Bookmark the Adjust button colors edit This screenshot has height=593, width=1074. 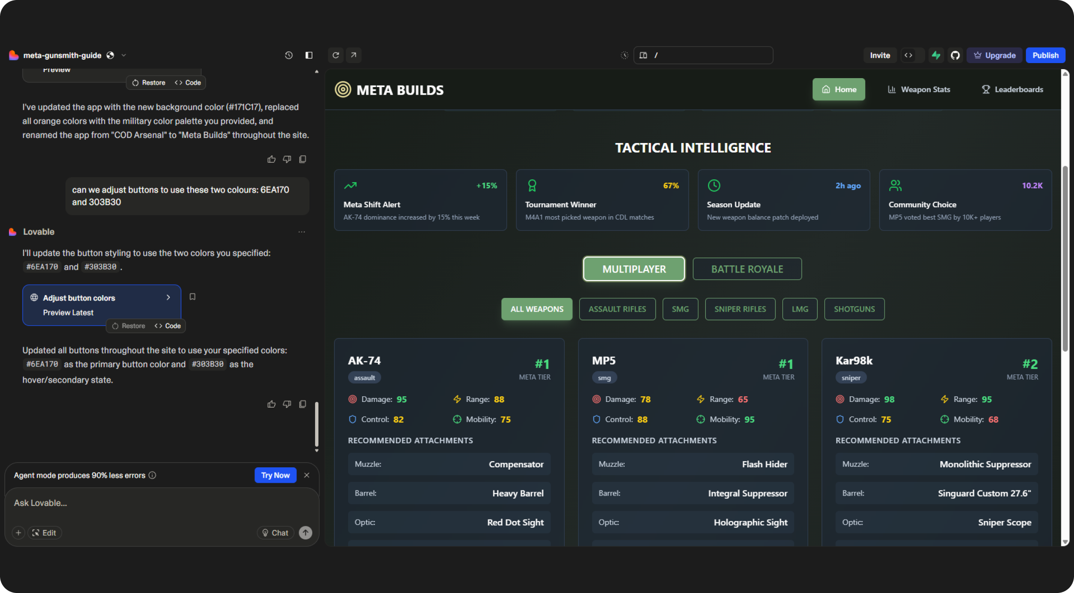click(x=192, y=296)
